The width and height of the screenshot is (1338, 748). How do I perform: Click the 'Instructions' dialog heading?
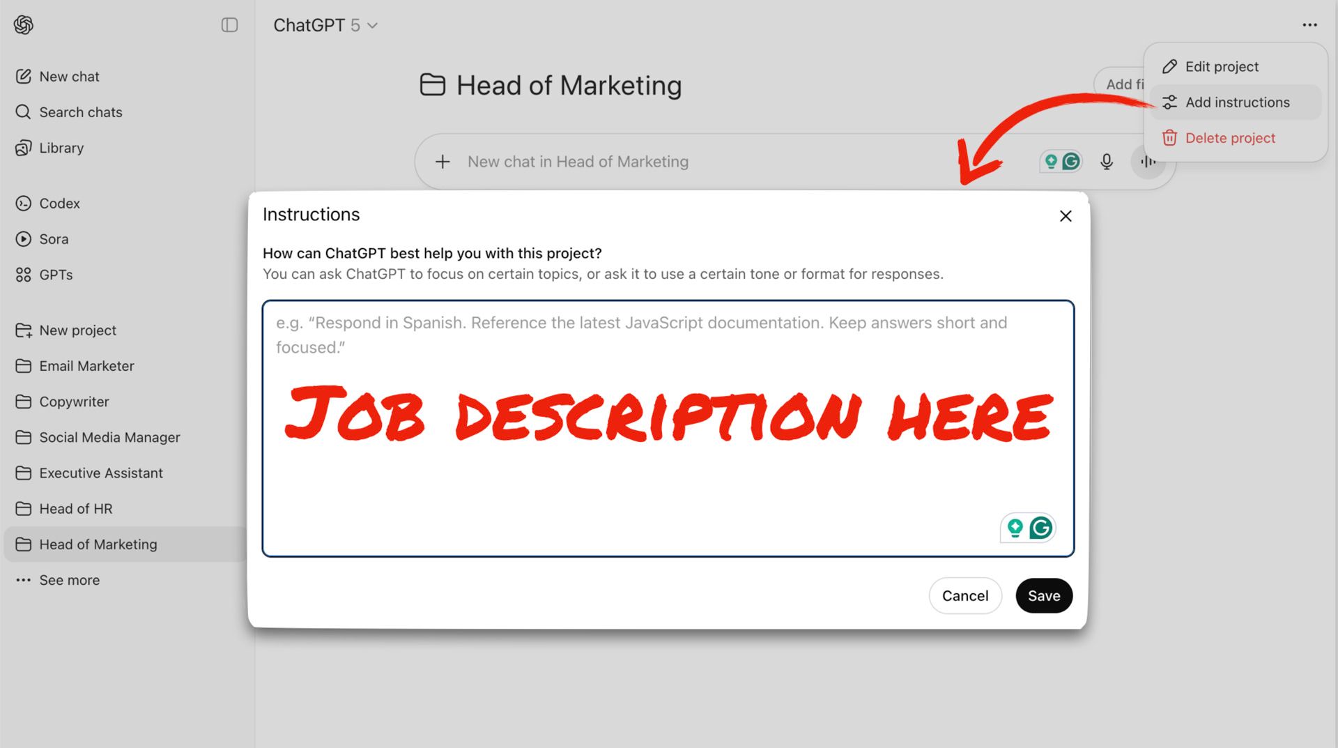click(x=312, y=215)
